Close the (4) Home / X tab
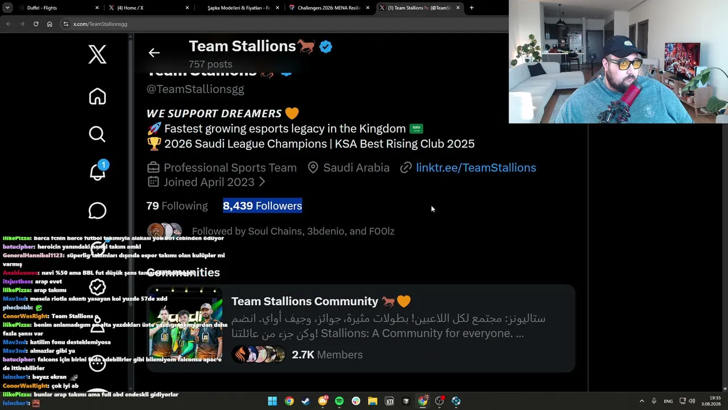728x410 pixels. (187, 8)
